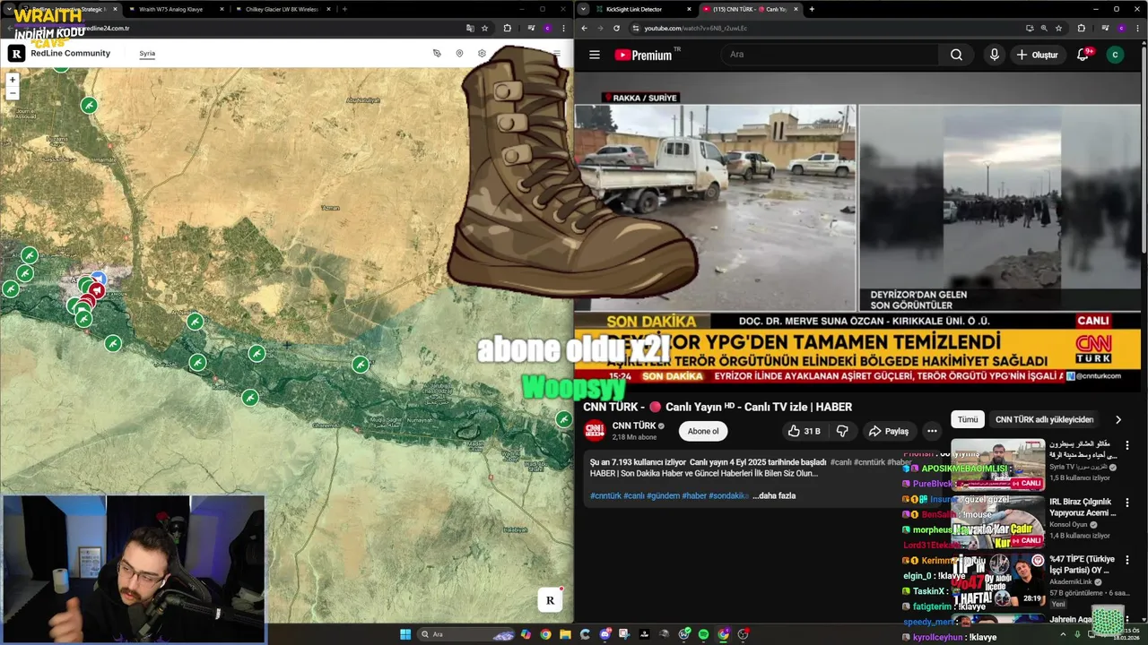Open the Windows Start menu
This screenshot has width=1148, height=645.
404,634
